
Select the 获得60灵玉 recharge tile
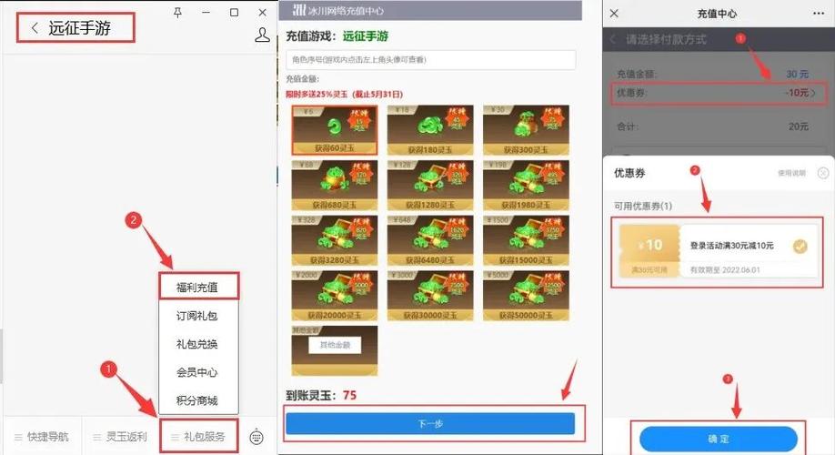[x=335, y=130]
